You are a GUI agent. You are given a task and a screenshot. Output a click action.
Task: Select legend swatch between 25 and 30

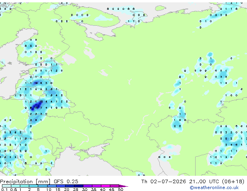click(79, 186)
